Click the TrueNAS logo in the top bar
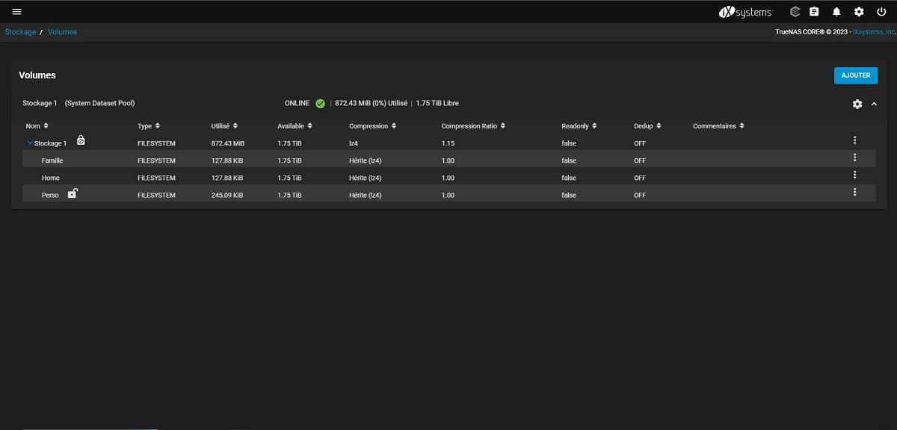Image resolution: width=897 pixels, height=430 pixels. pyautogui.click(x=745, y=11)
